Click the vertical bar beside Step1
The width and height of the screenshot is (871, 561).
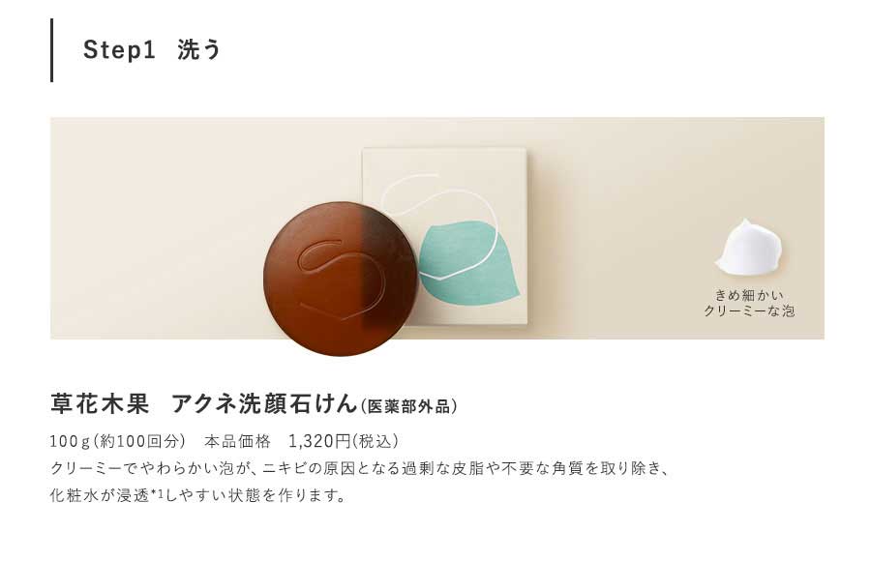[x=51, y=50]
